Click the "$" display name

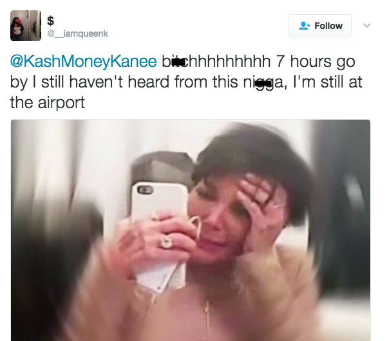click(51, 21)
